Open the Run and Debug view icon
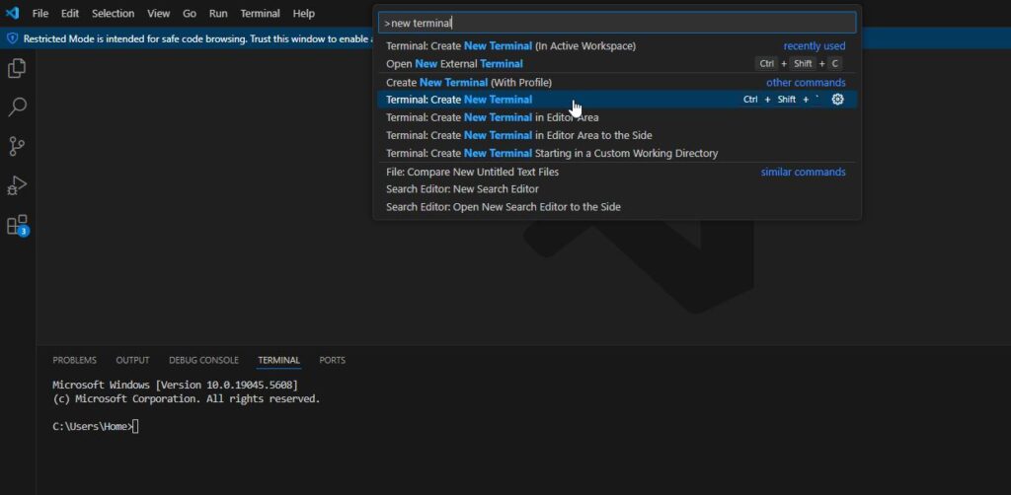The height and width of the screenshot is (495, 1011). [17, 185]
